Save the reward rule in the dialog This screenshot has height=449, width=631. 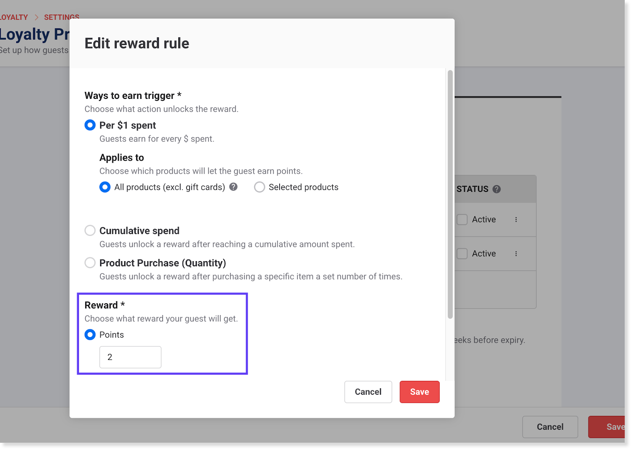(419, 392)
